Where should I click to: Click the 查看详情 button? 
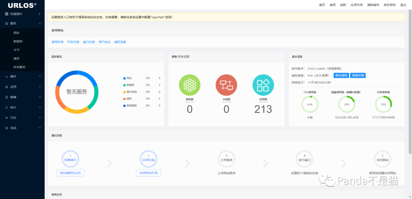click(358, 75)
